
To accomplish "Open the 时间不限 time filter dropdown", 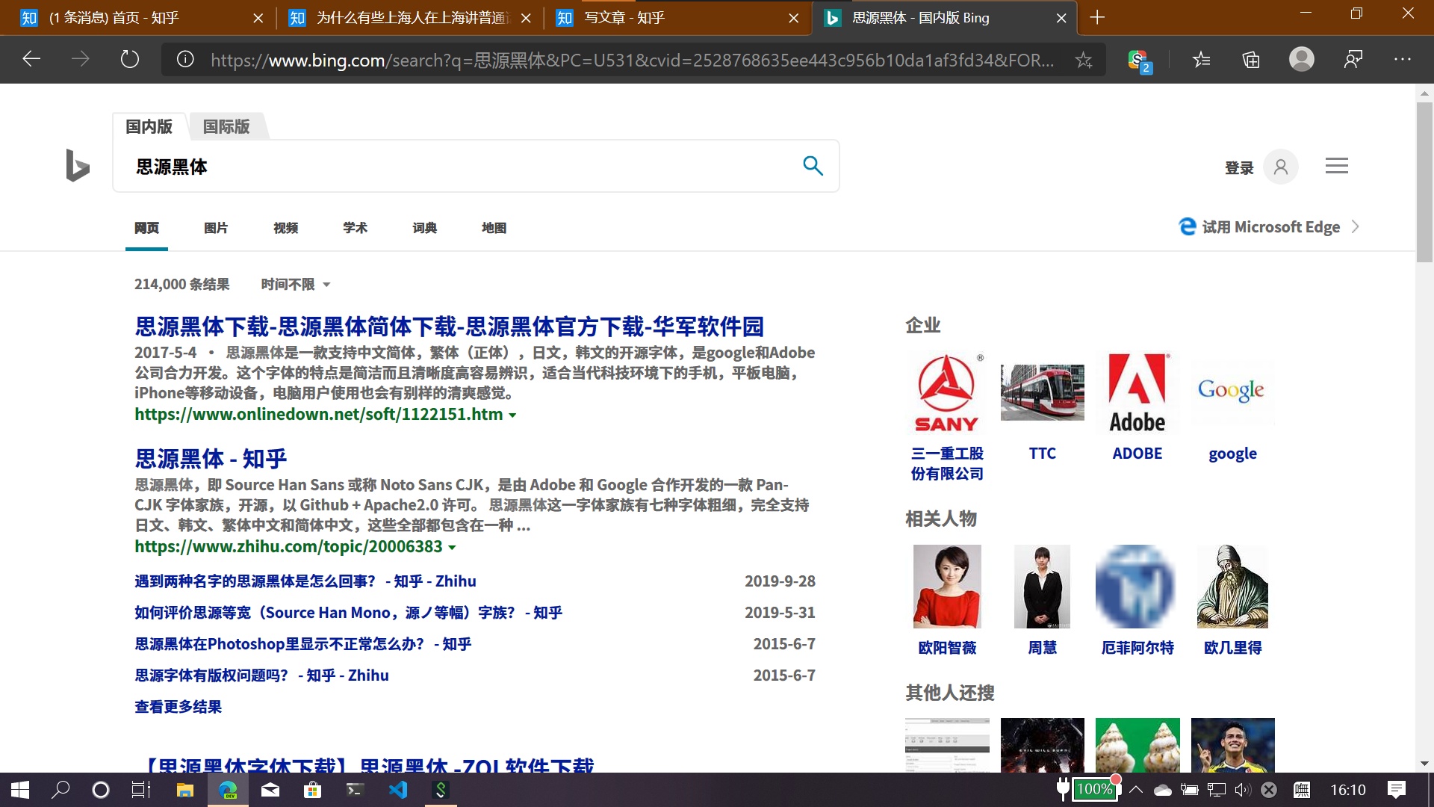I will (x=295, y=284).
